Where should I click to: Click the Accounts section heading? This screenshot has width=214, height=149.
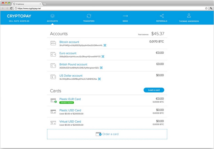59,34
